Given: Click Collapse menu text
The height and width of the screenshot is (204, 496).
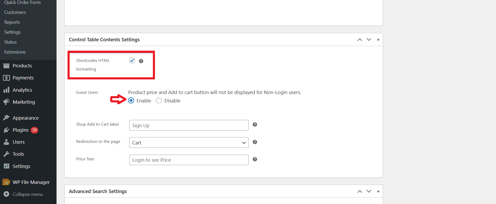Looking at the screenshot, I should click(27, 194).
